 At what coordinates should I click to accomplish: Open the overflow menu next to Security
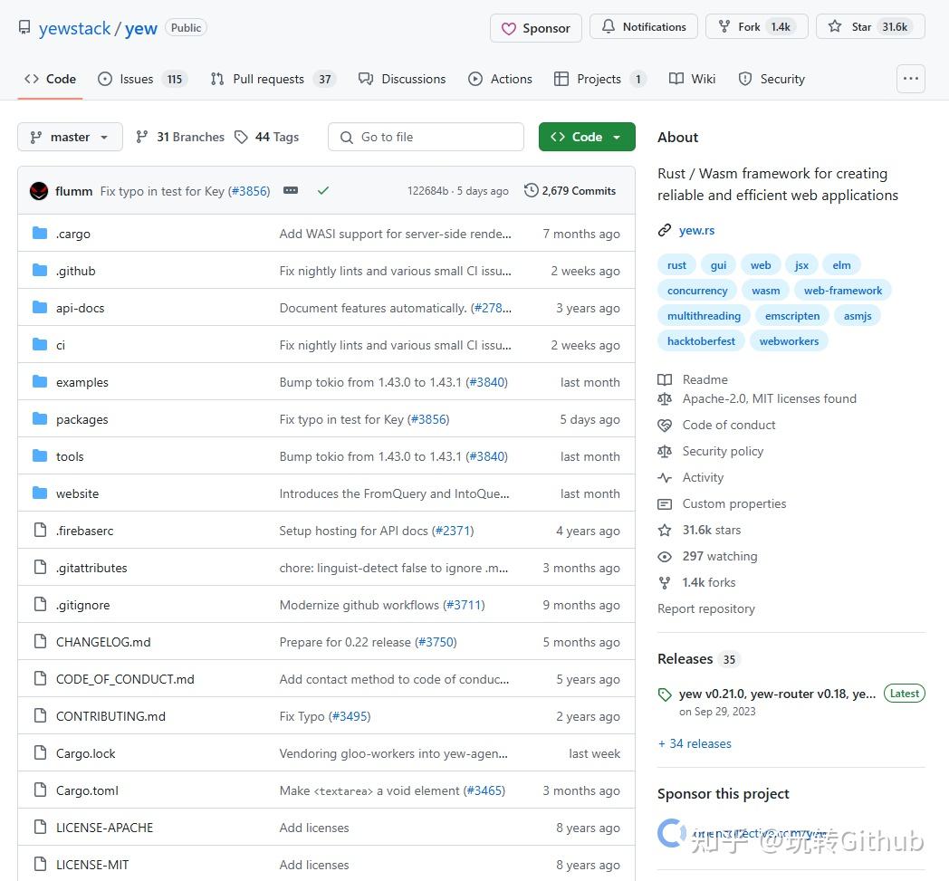(911, 79)
